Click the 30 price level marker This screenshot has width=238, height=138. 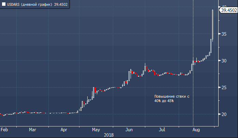(x=224, y=61)
